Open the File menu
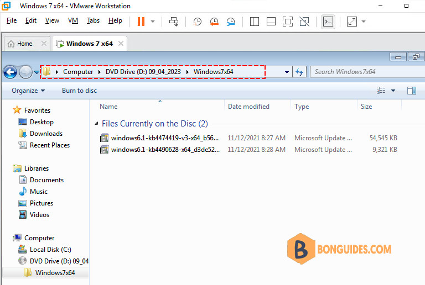Image resolution: width=425 pixels, height=285 pixels. [x=12, y=20]
